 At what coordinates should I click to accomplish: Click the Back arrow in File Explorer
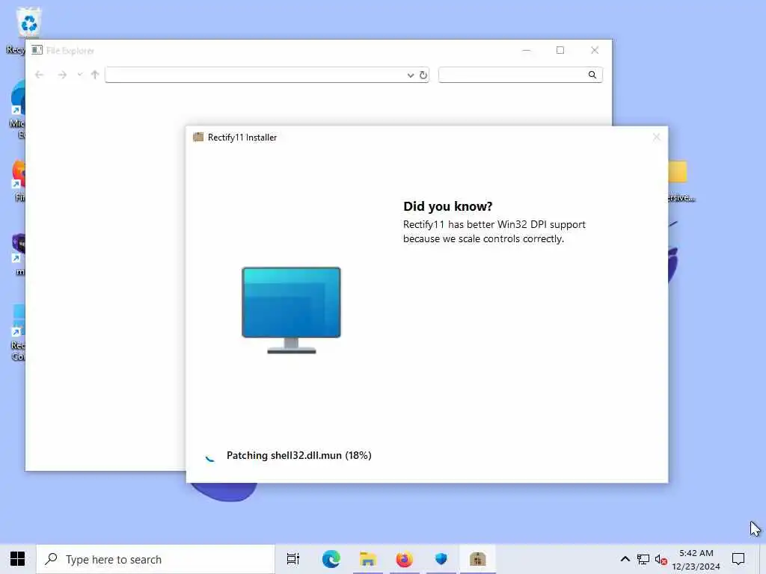pyautogui.click(x=40, y=75)
